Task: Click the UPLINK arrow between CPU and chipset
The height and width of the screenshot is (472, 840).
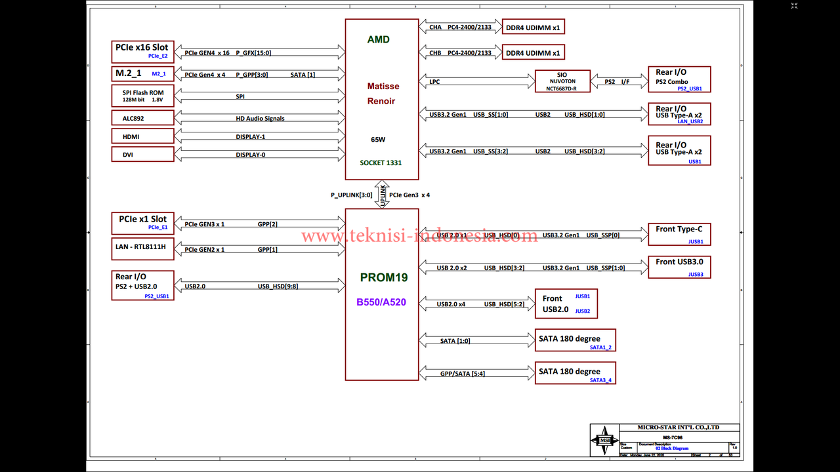Action: pyautogui.click(x=382, y=195)
